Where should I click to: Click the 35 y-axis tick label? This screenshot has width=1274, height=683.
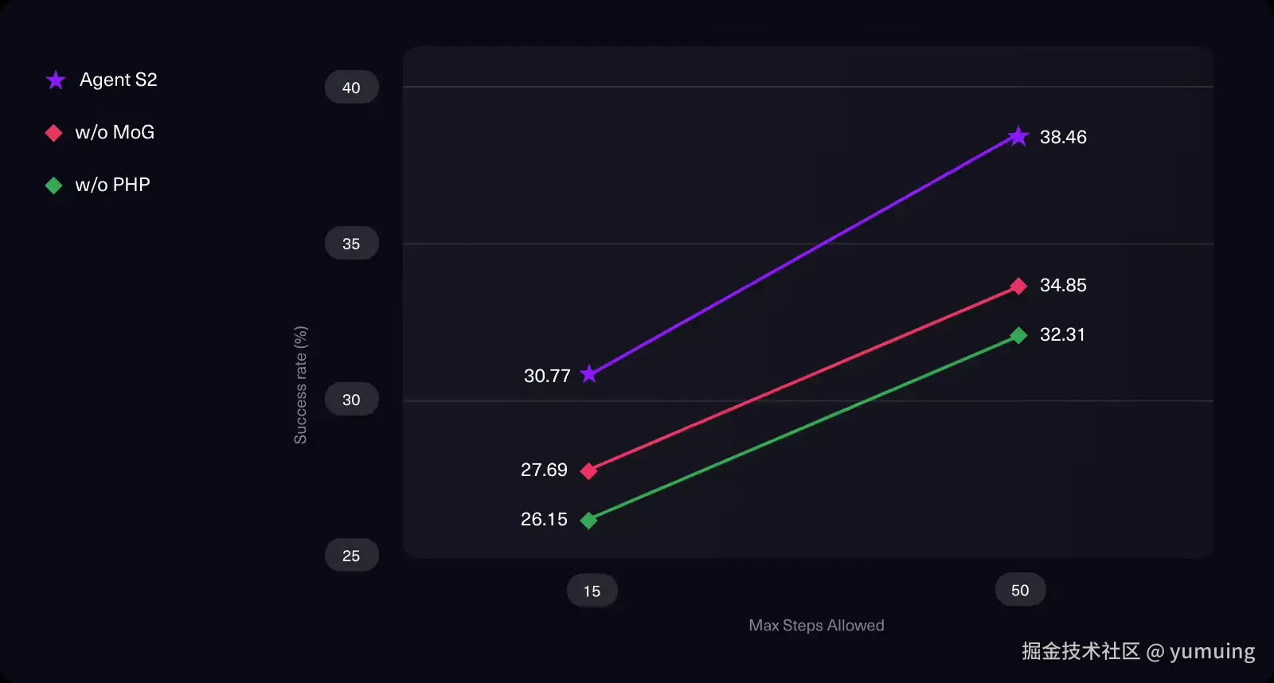pos(351,244)
